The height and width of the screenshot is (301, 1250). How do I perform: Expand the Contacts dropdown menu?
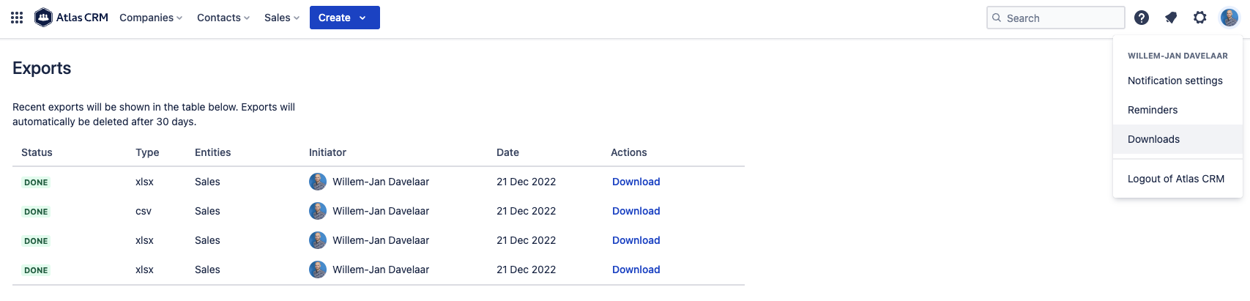(223, 18)
